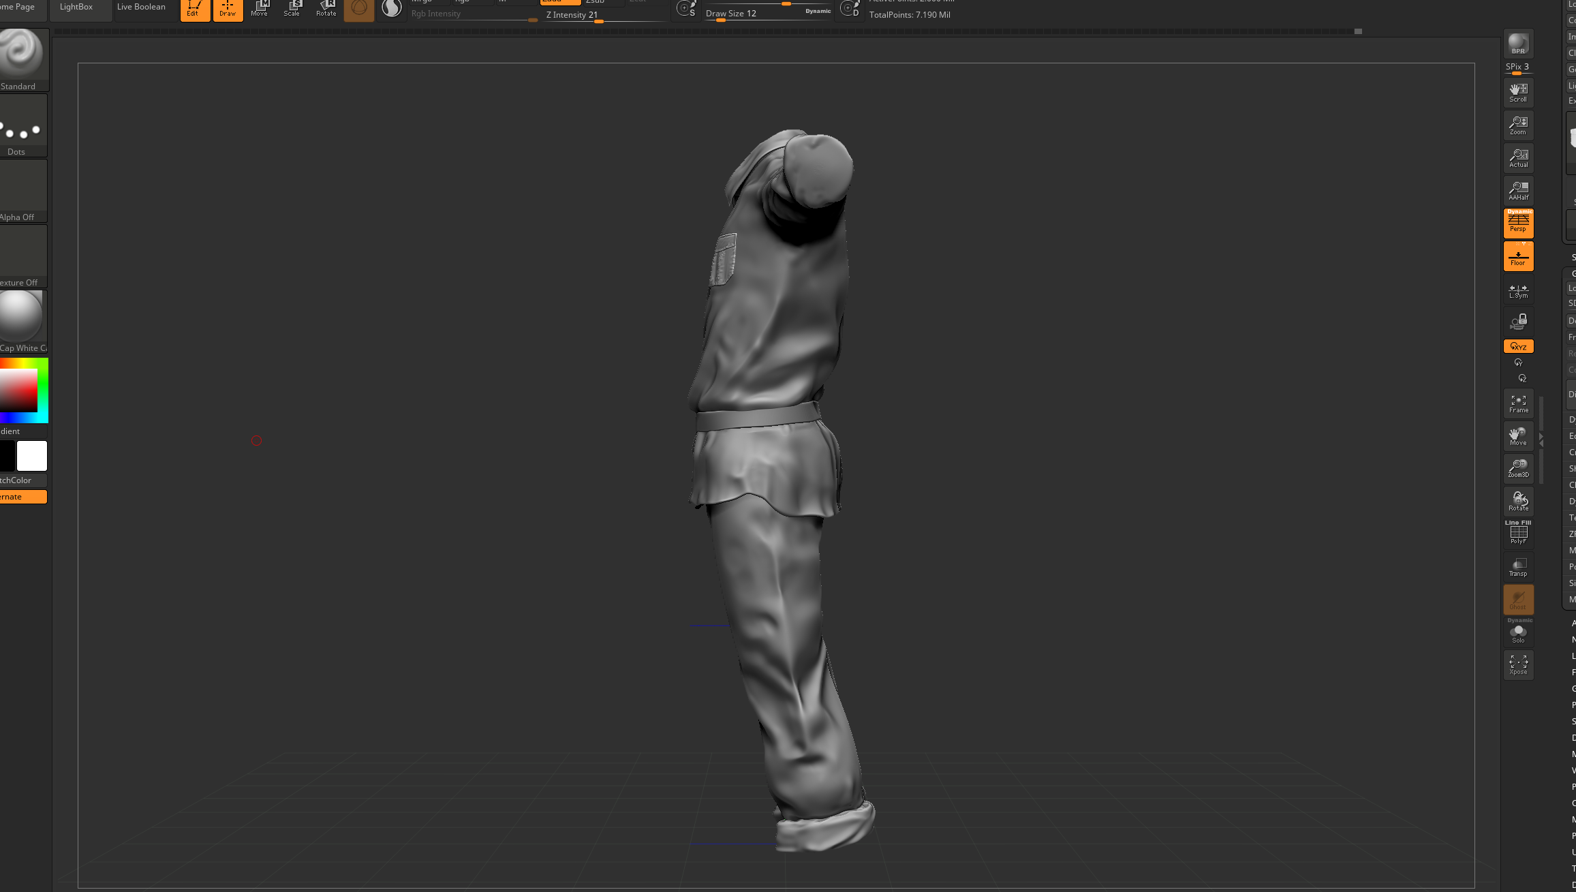Open the Alpha Off selector
Screen dimensions: 1576x892
pos(22,191)
